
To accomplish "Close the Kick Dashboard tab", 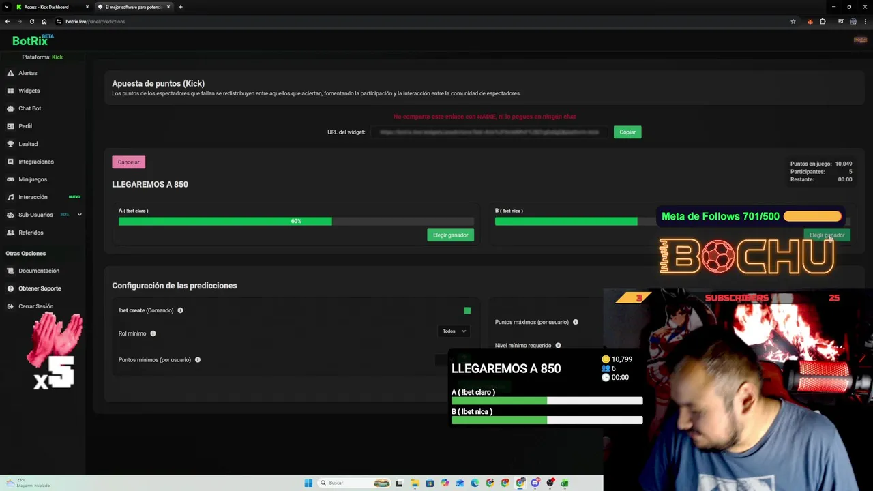I will point(87,7).
